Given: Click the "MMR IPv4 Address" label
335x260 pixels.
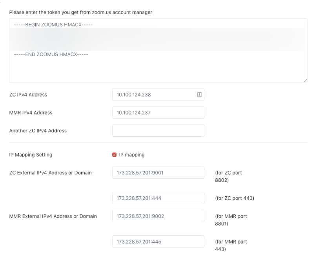Looking at the screenshot, I should point(31,113).
